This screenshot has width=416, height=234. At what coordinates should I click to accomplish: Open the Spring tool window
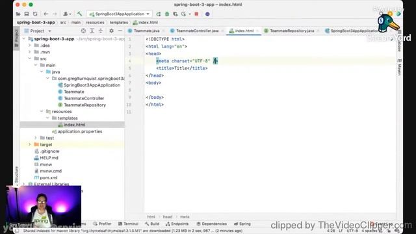pyautogui.click(x=242, y=224)
